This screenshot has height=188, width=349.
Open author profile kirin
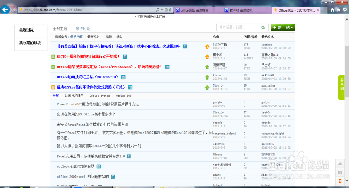point(217,75)
